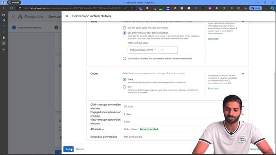The image size is (276, 155).
Task: Close the New conversion page behind the panel
Action: (x=13, y=17)
